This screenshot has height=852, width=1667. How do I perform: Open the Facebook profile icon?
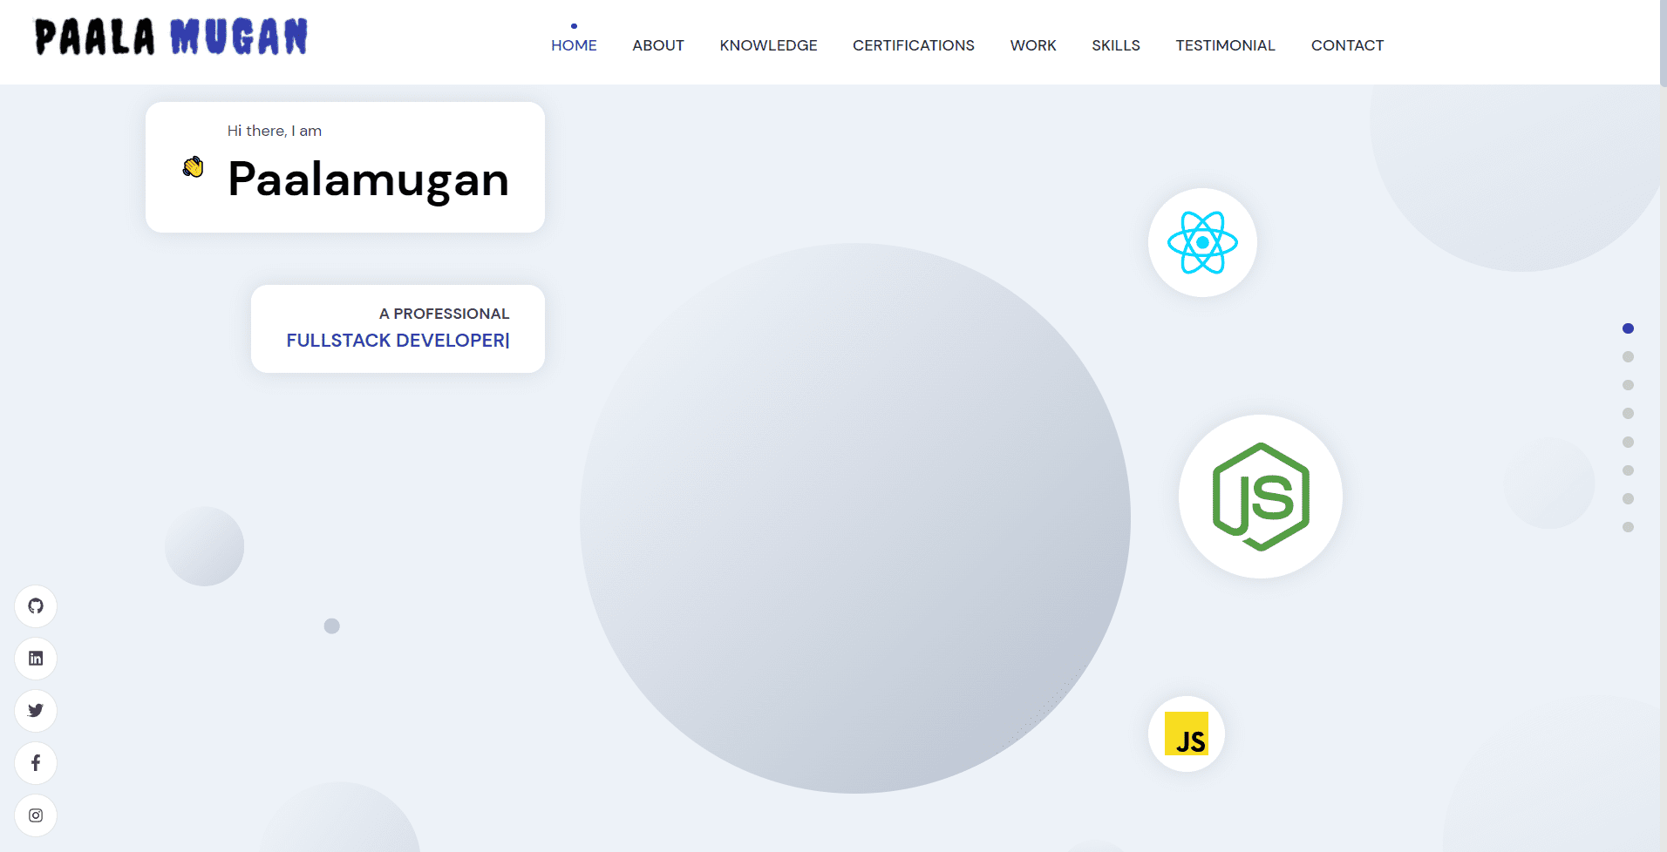(x=36, y=763)
